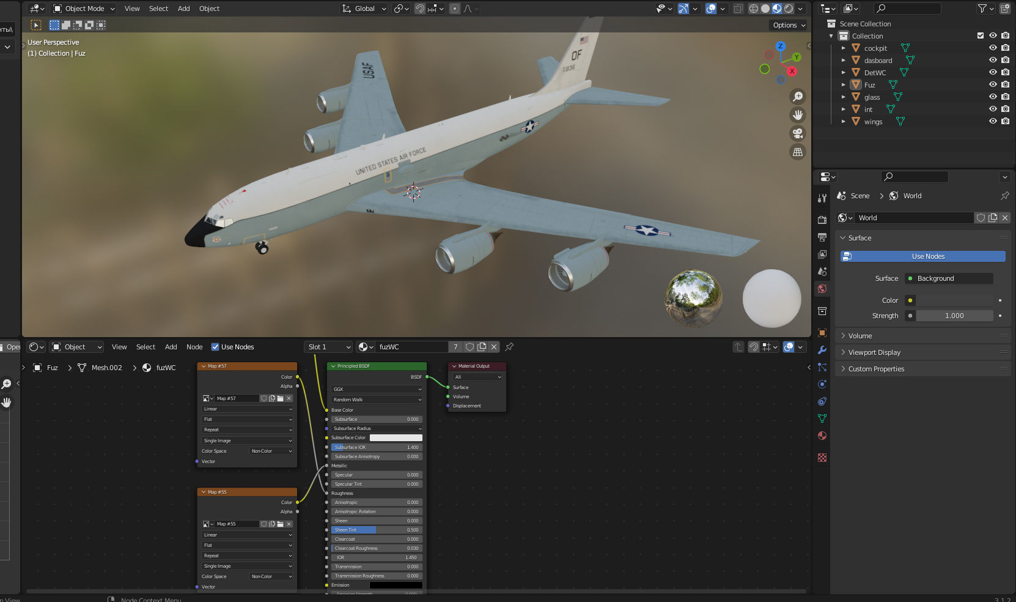Open the View Layer properties tab
Image resolution: width=1016 pixels, height=602 pixels.
pyautogui.click(x=822, y=254)
